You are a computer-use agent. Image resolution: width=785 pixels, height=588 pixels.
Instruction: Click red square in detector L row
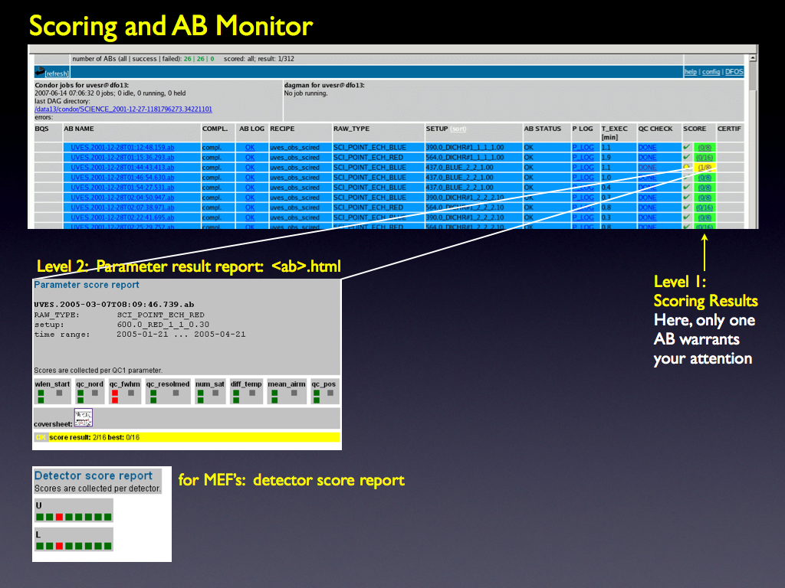[60, 546]
